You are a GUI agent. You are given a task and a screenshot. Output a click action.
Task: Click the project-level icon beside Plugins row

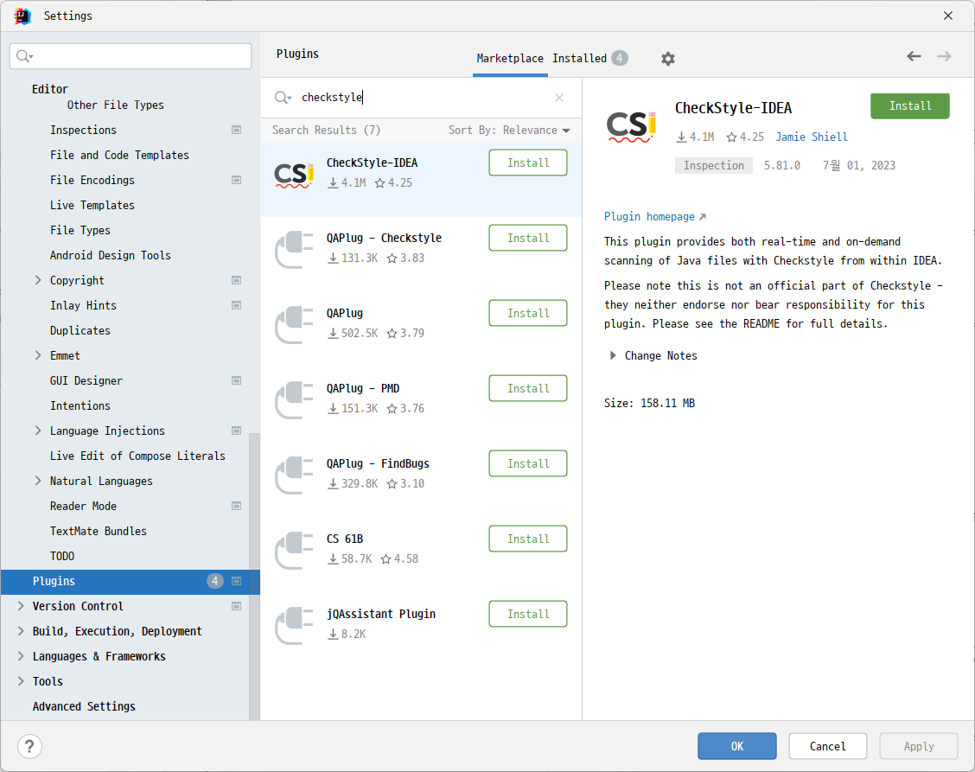[236, 582]
